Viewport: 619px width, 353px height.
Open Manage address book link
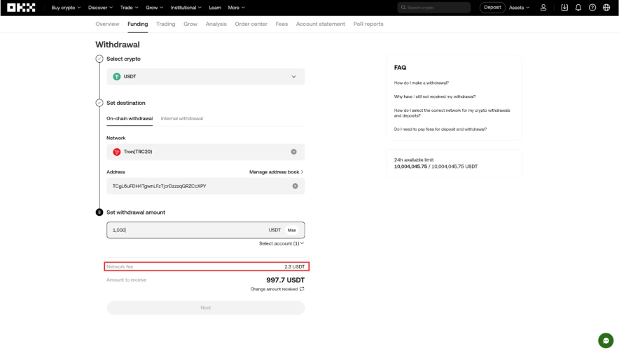click(x=276, y=172)
